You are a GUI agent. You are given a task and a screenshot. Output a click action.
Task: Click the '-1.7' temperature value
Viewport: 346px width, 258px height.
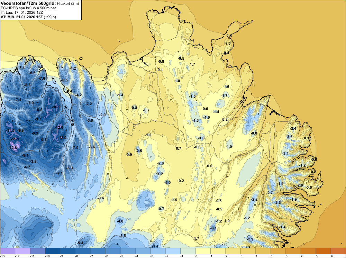click(x=224, y=96)
